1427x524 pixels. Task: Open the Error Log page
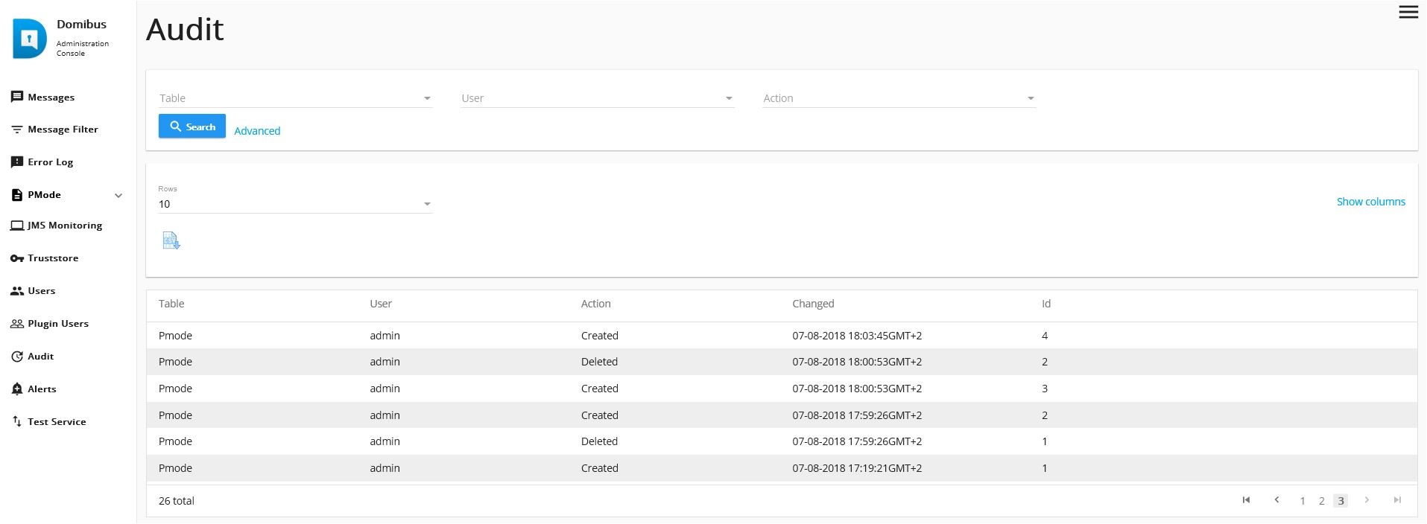click(x=50, y=162)
